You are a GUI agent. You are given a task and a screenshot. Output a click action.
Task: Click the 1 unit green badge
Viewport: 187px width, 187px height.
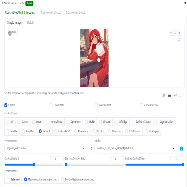[29, 4]
